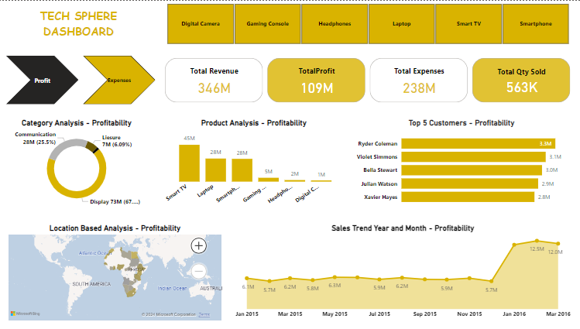
Task: Select the Headphones slicer tile
Action: tap(335, 24)
